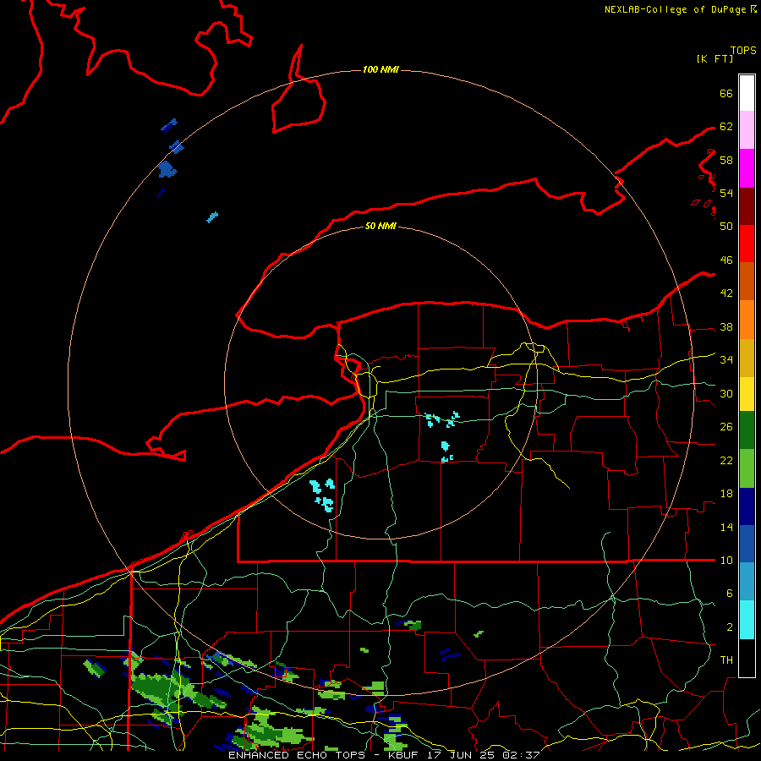Click the "TOPS" legend title

click(743, 51)
